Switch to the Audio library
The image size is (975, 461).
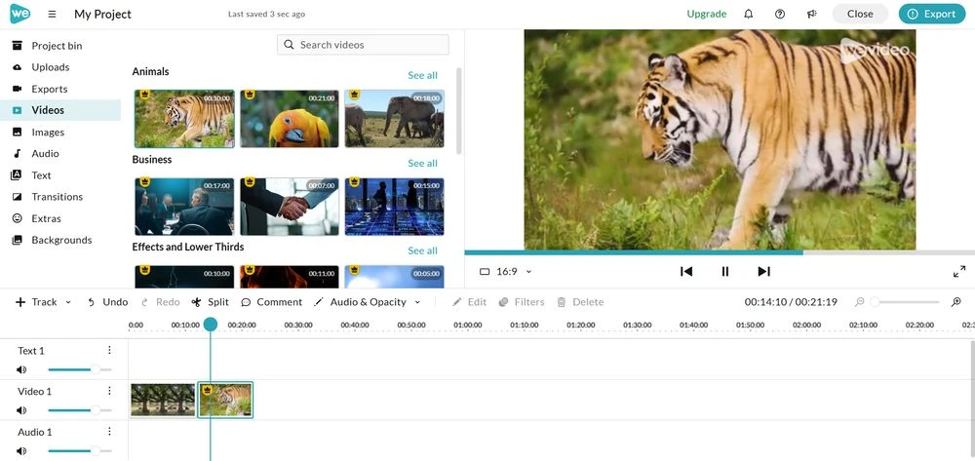pyautogui.click(x=45, y=154)
